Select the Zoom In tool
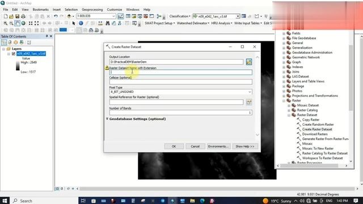The image size is (363, 204). tap(5, 23)
